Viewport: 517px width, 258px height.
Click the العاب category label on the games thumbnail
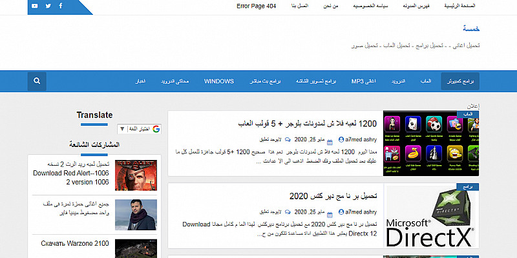click(x=468, y=114)
